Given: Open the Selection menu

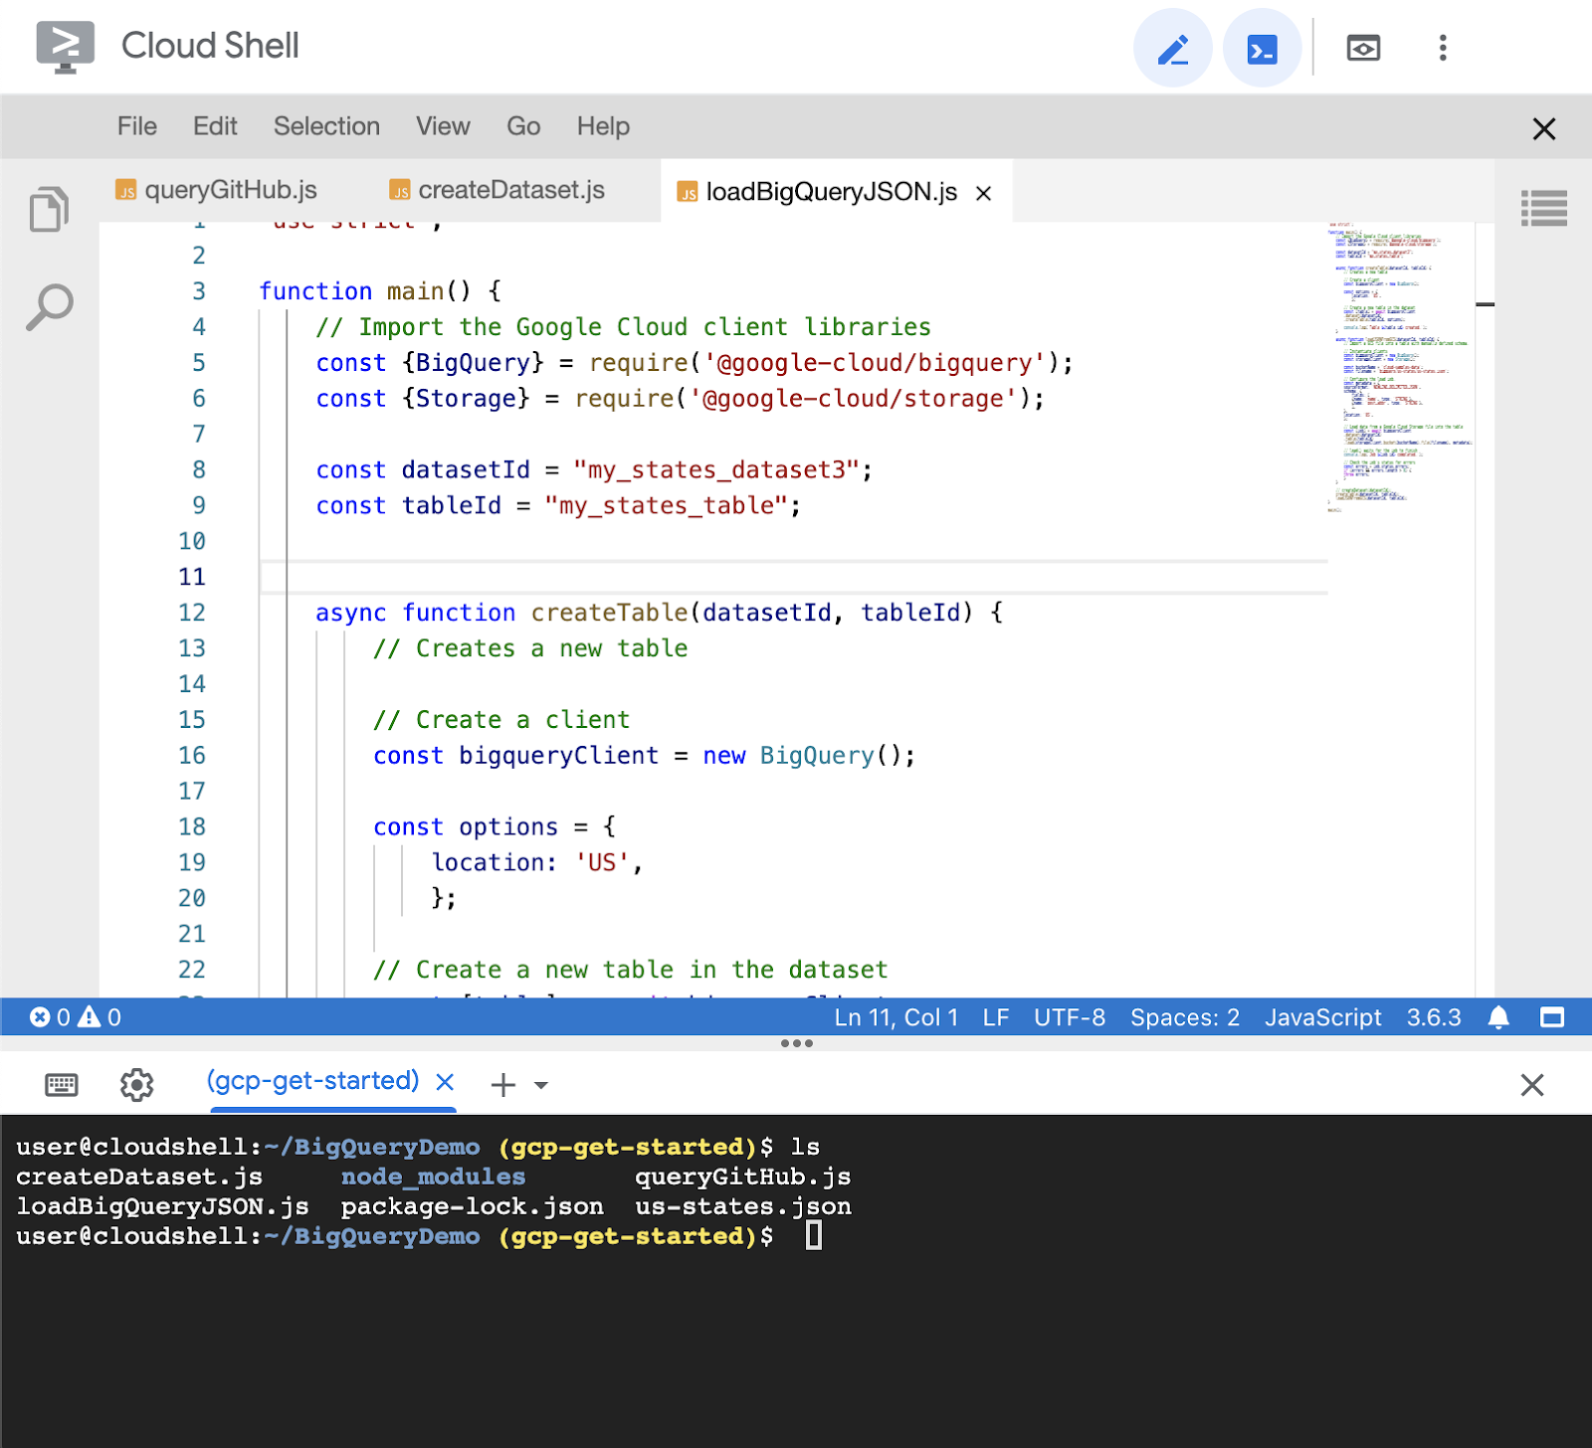Looking at the screenshot, I should 326,126.
